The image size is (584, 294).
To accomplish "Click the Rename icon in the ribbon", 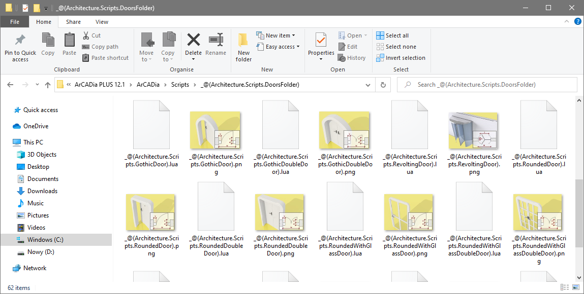I will (216, 41).
